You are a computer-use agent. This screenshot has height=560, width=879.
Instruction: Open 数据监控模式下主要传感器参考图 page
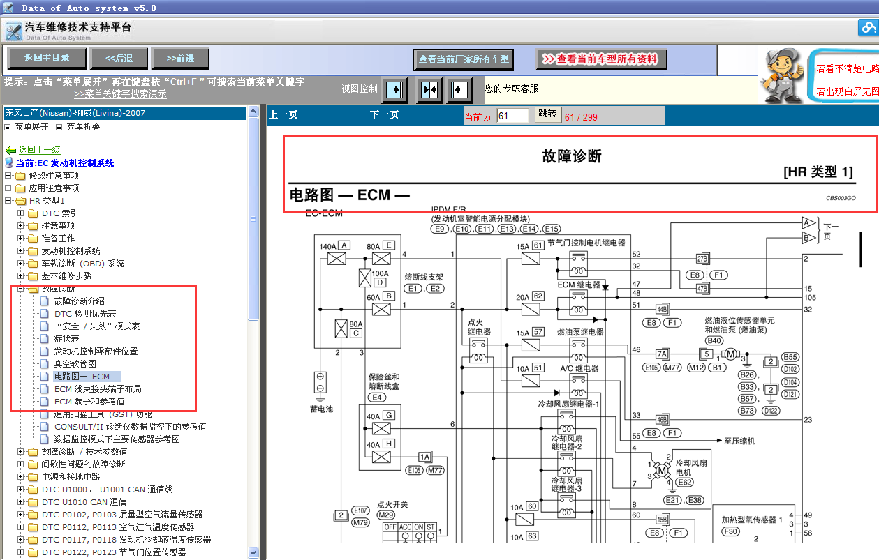point(117,439)
